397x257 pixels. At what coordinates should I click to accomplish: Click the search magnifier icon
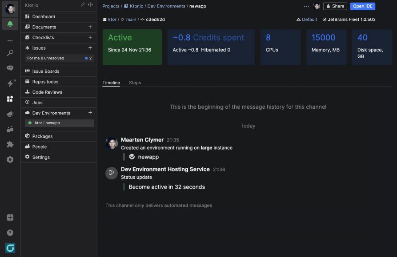click(x=10, y=53)
